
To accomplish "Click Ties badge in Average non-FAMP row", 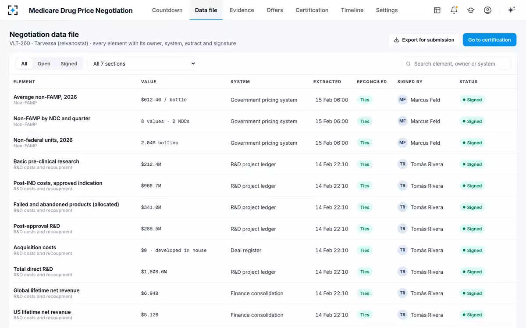I will pyautogui.click(x=365, y=100).
